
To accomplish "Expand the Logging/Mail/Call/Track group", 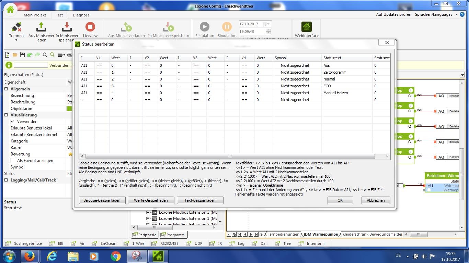I will pyautogui.click(x=6, y=180).
